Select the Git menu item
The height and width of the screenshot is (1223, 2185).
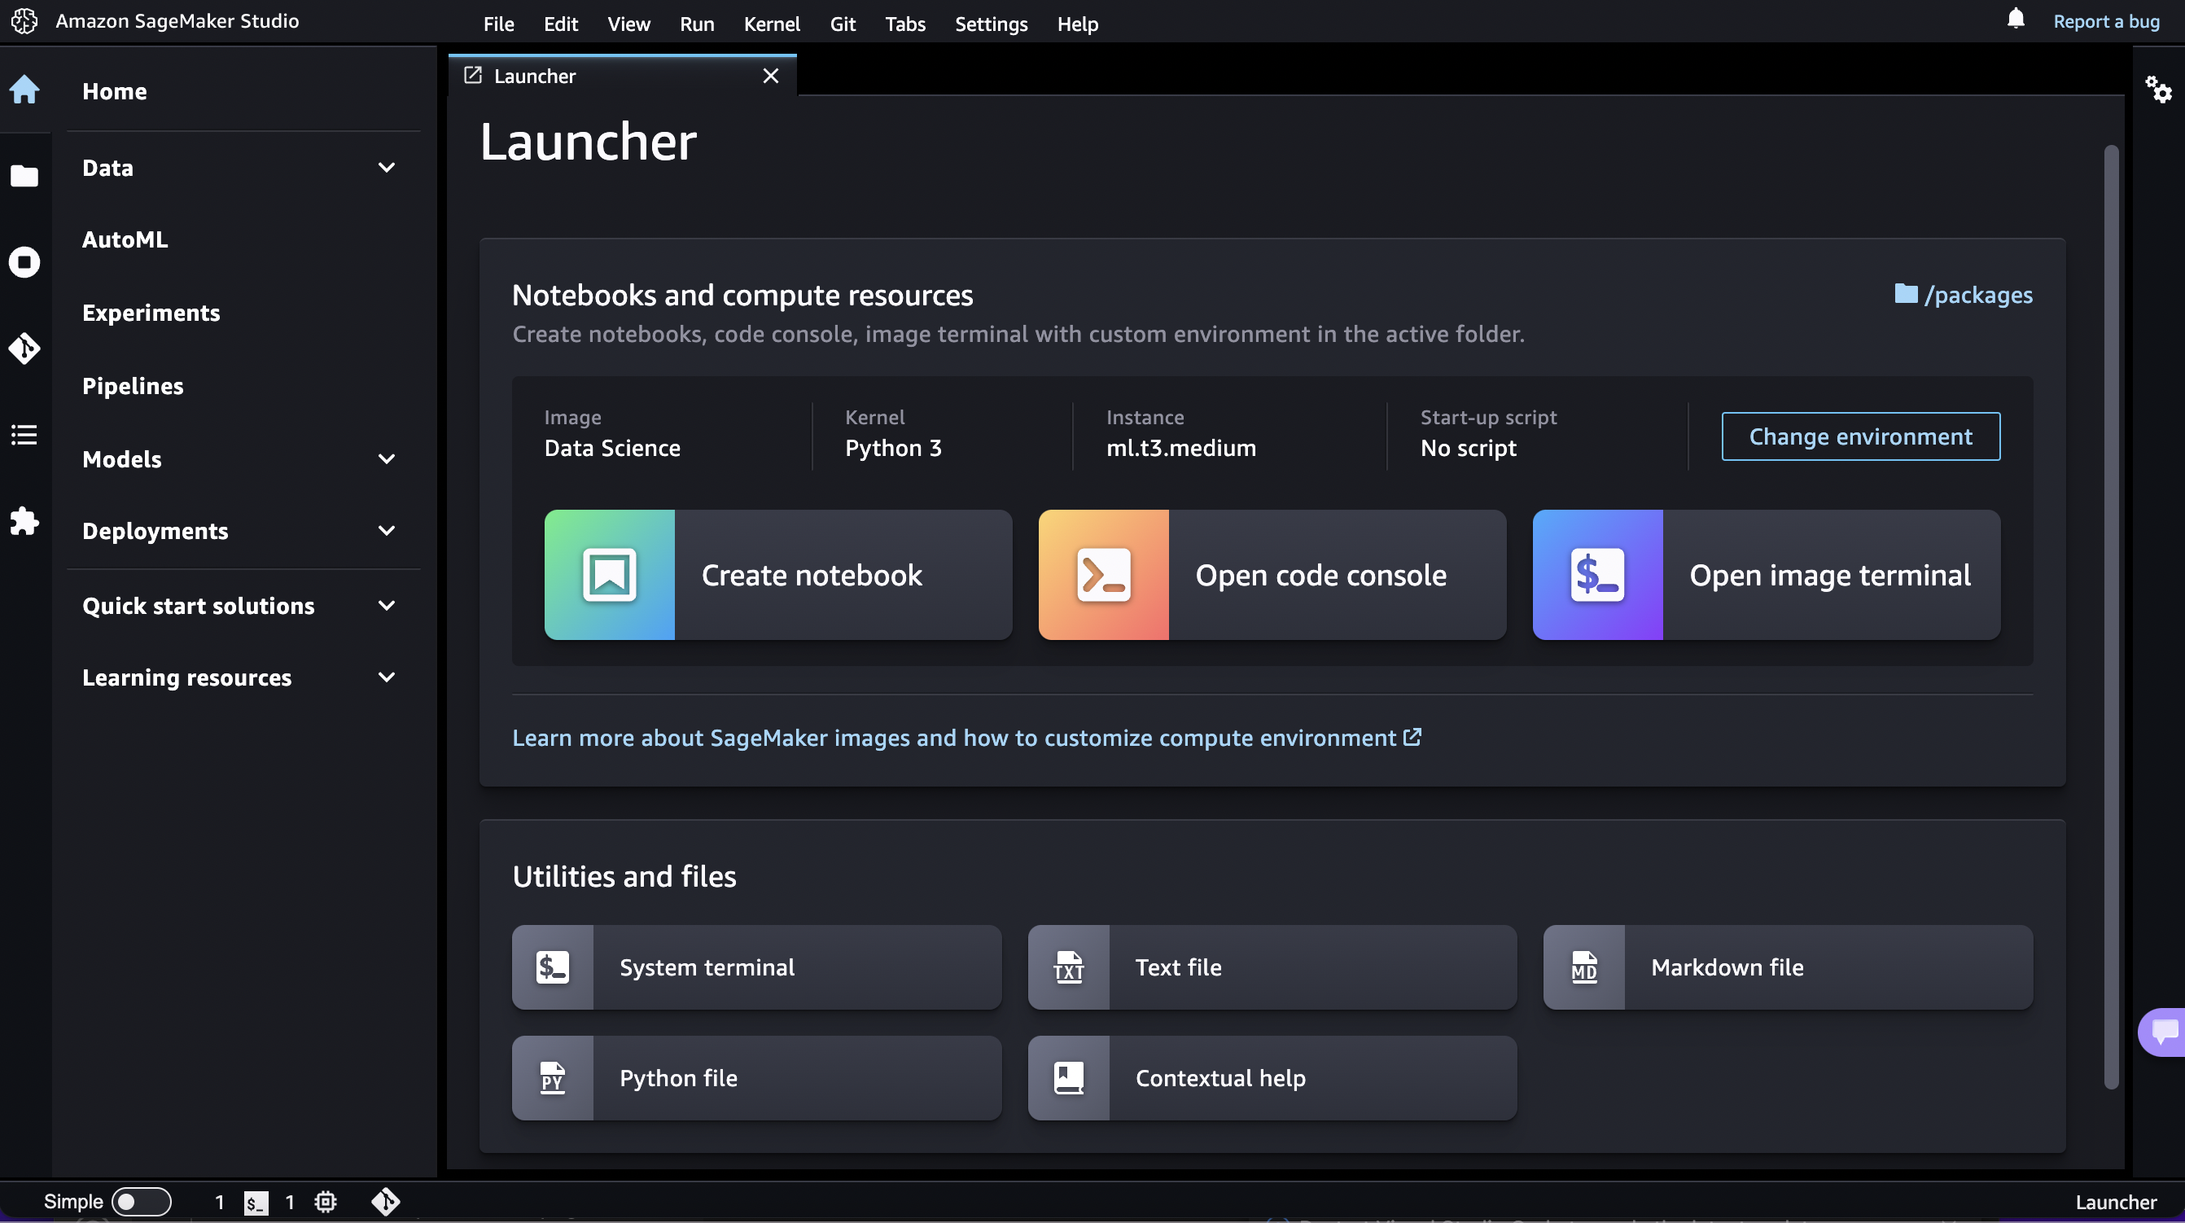pyautogui.click(x=840, y=21)
